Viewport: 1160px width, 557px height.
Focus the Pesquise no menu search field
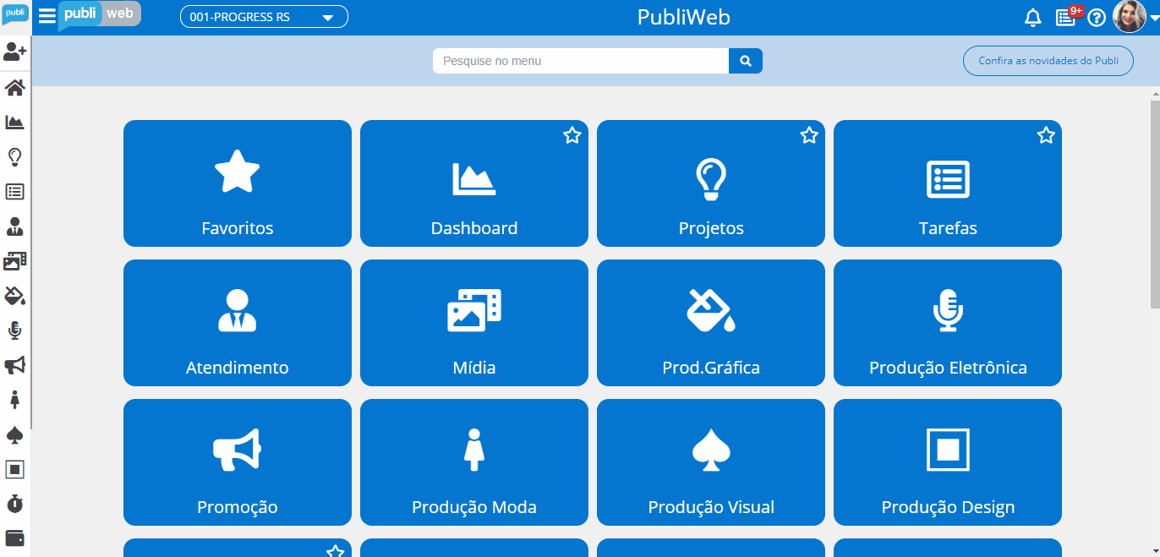pos(581,61)
